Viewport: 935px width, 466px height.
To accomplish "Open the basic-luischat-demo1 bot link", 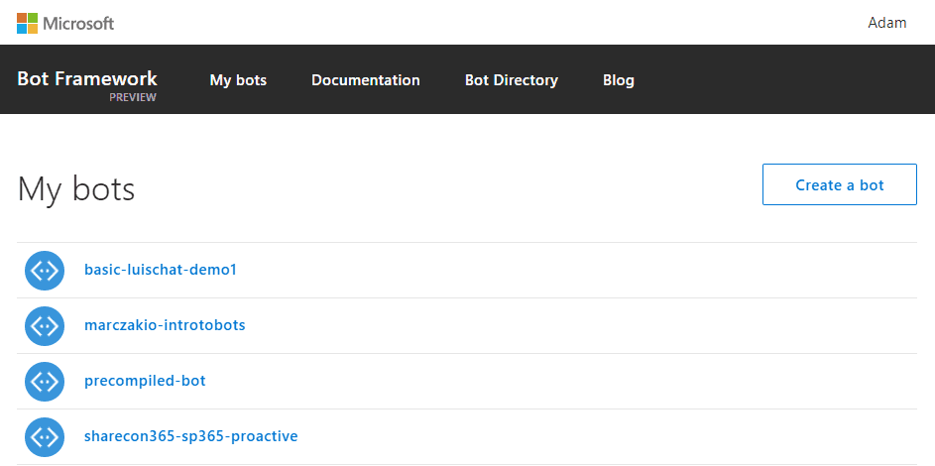I will coord(161,270).
